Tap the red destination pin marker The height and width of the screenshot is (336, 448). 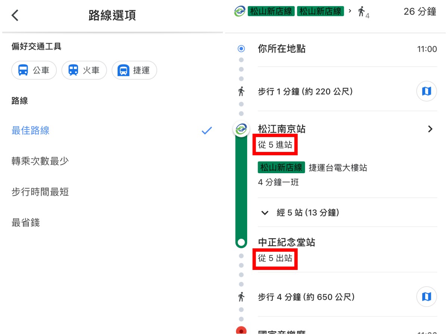point(242,330)
